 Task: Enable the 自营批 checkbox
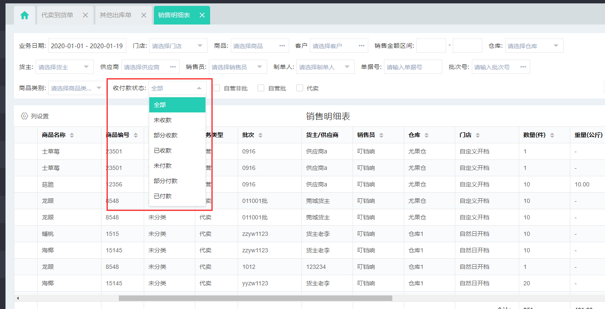(x=261, y=88)
